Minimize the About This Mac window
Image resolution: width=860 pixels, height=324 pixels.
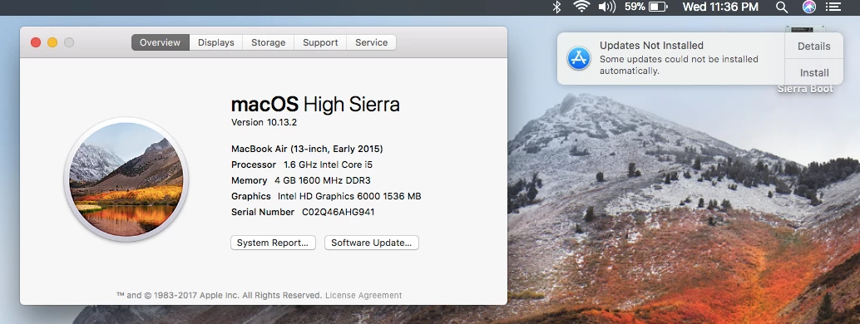coord(52,42)
